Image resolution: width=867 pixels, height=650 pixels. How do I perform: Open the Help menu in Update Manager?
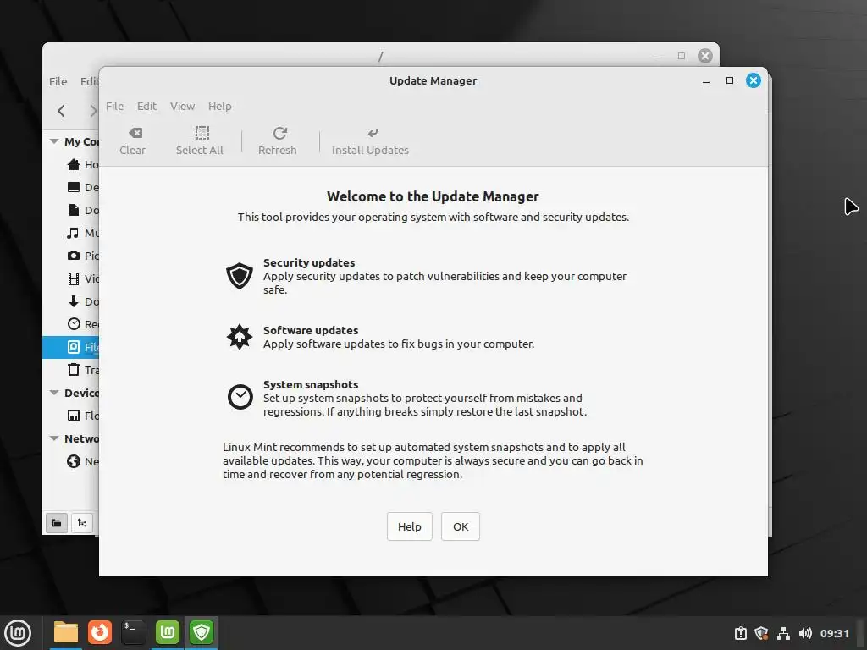[x=220, y=106]
